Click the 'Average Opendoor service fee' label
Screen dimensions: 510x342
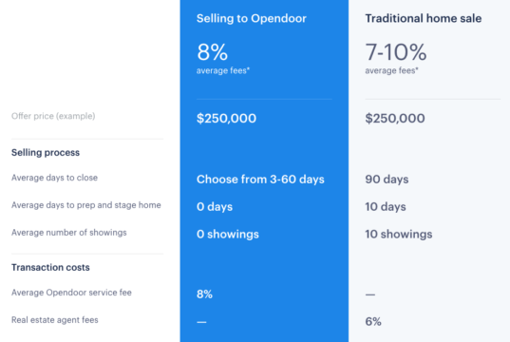71,293
